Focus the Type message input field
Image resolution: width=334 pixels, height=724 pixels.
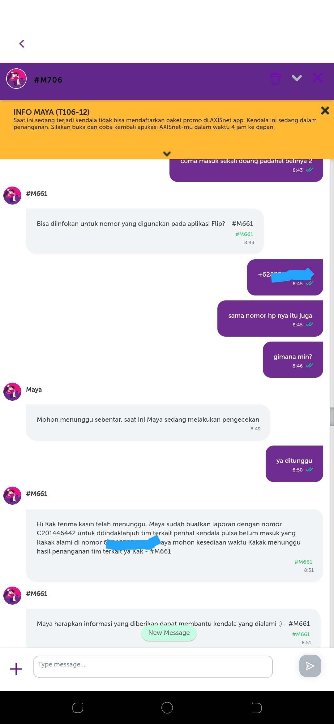[153, 666]
